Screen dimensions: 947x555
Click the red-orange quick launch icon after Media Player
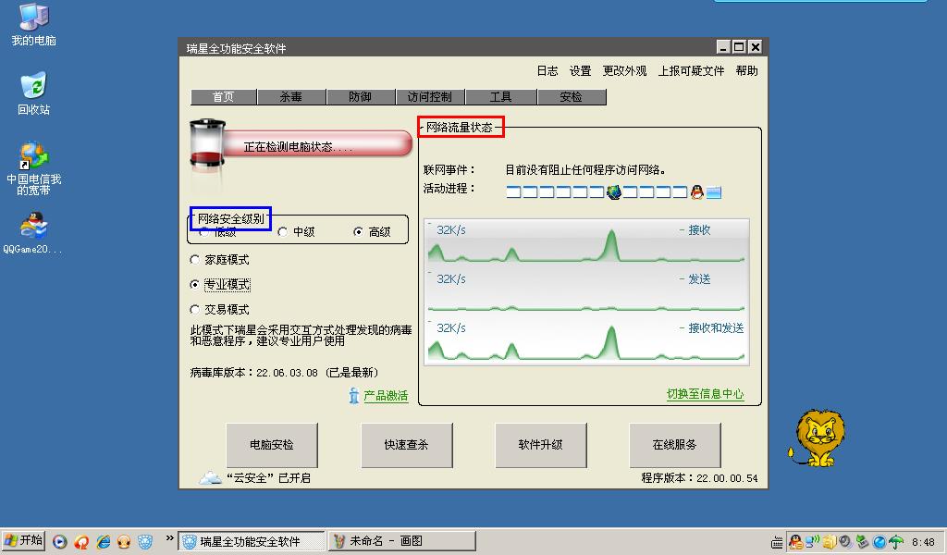coord(81,542)
